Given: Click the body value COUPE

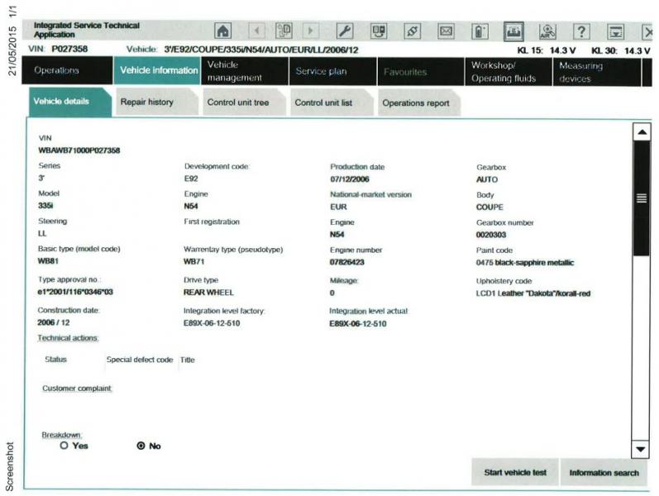Looking at the screenshot, I should tap(489, 207).
